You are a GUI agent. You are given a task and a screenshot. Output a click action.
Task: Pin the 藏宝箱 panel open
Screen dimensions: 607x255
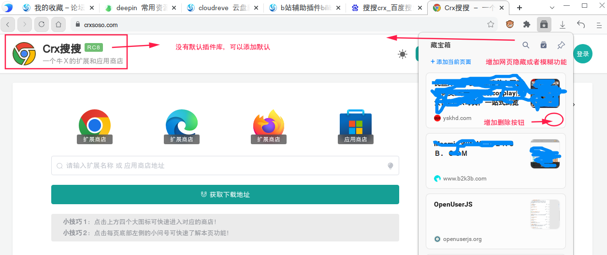(x=561, y=45)
